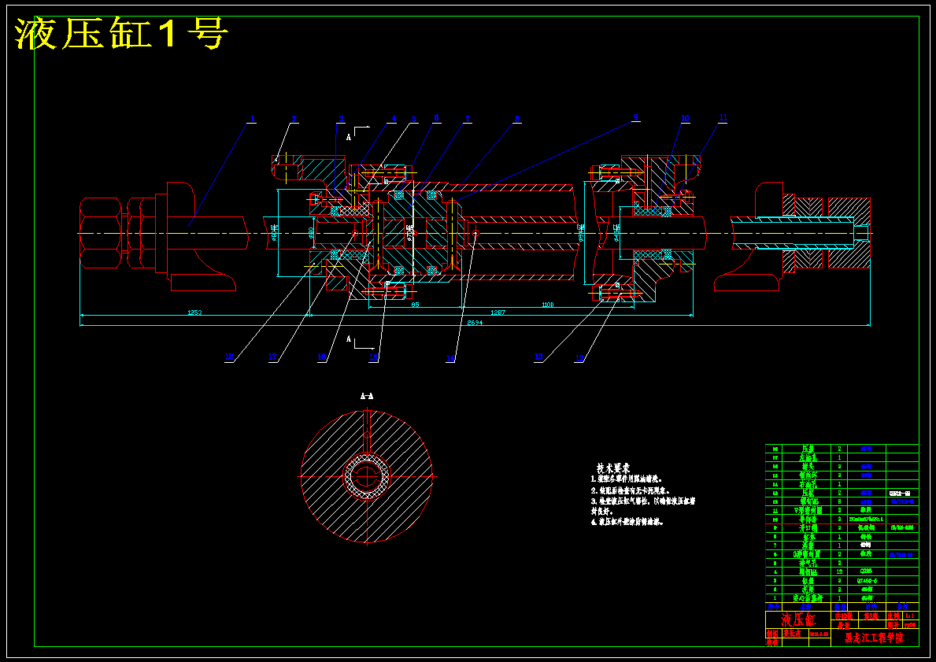Click technical requirement line 1
Viewport: 936px width, 662px height.
[626, 479]
